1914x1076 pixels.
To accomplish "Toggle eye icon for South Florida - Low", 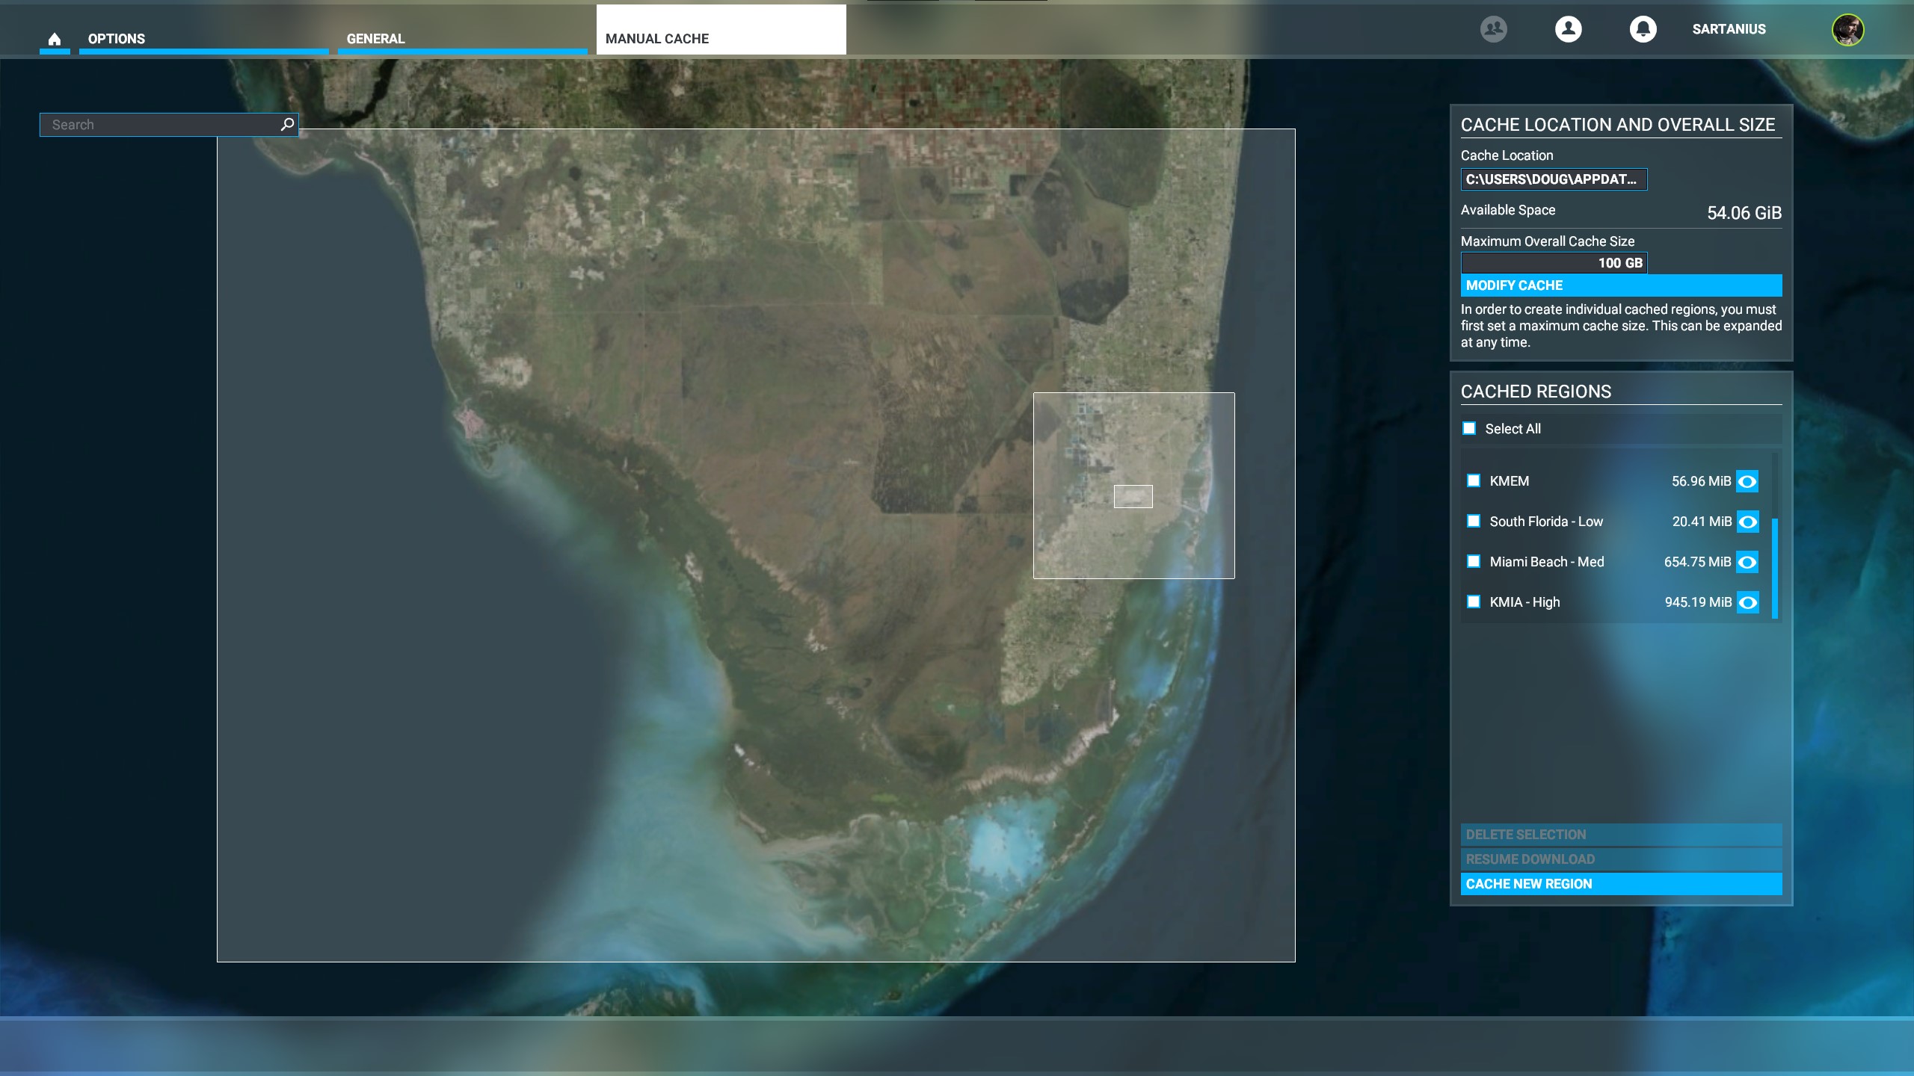I will tap(1747, 522).
